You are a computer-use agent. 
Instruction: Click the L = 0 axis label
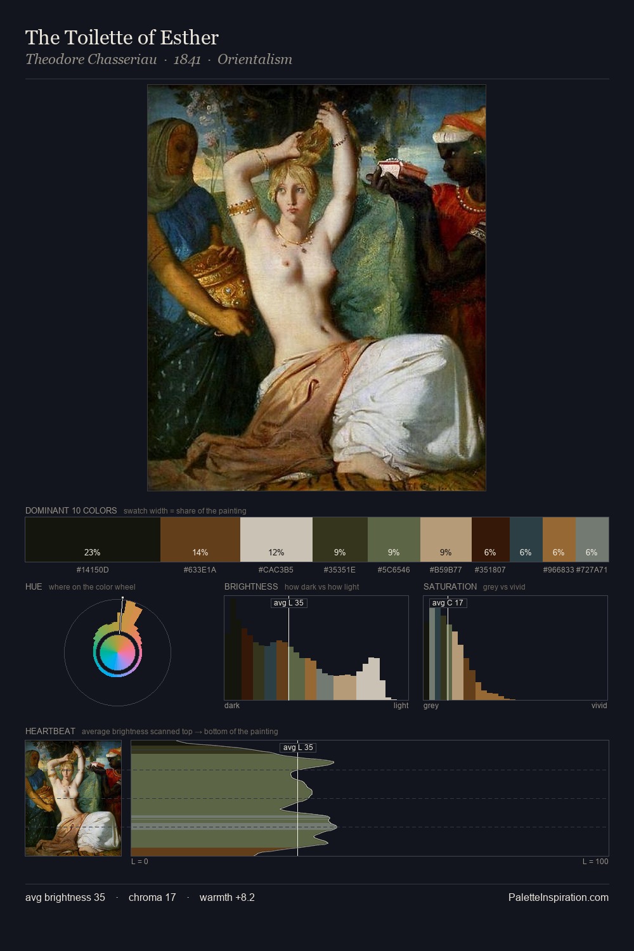point(139,861)
